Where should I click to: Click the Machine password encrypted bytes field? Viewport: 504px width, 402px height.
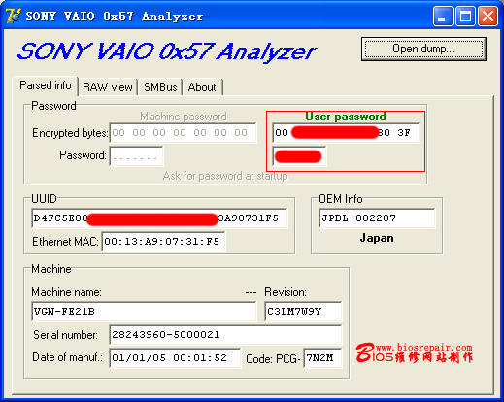(x=183, y=133)
